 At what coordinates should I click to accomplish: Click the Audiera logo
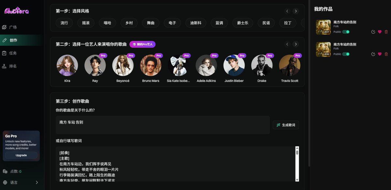[x=17, y=11]
